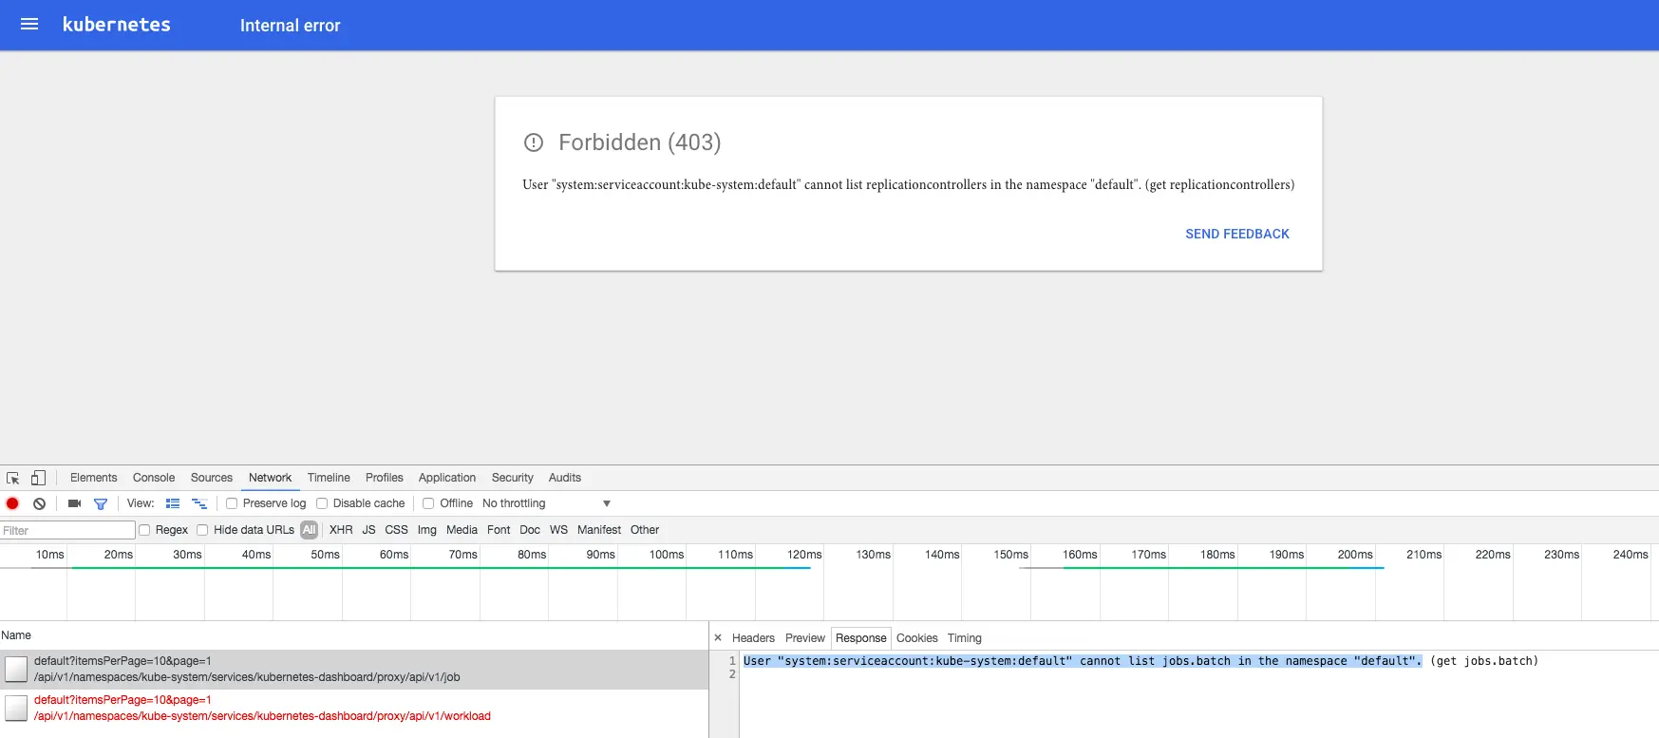Image resolution: width=1659 pixels, height=738 pixels.
Task: Open the Profiles tab
Action: coord(384,478)
